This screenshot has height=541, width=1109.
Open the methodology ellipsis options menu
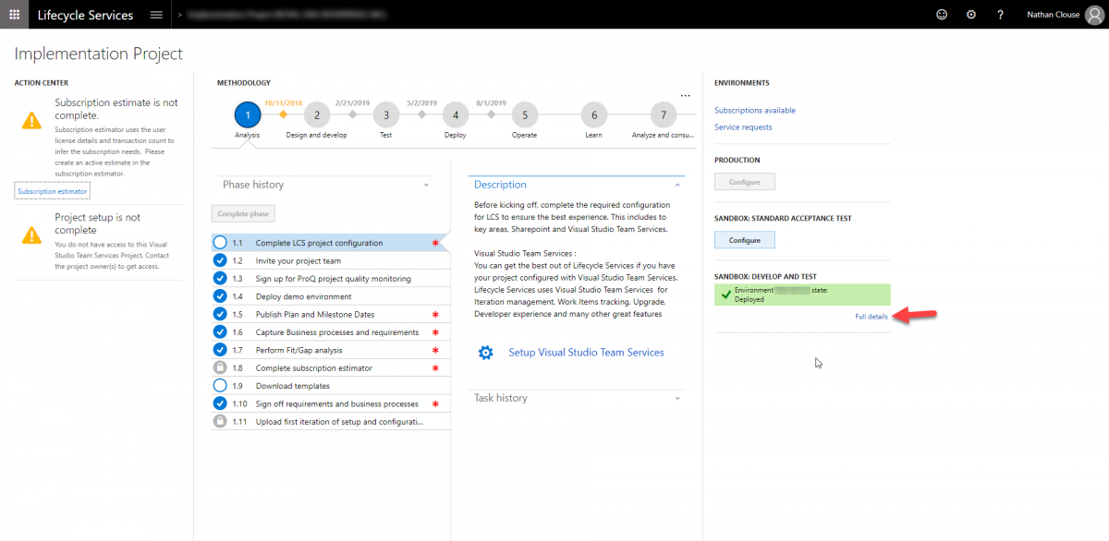coord(685,94)
